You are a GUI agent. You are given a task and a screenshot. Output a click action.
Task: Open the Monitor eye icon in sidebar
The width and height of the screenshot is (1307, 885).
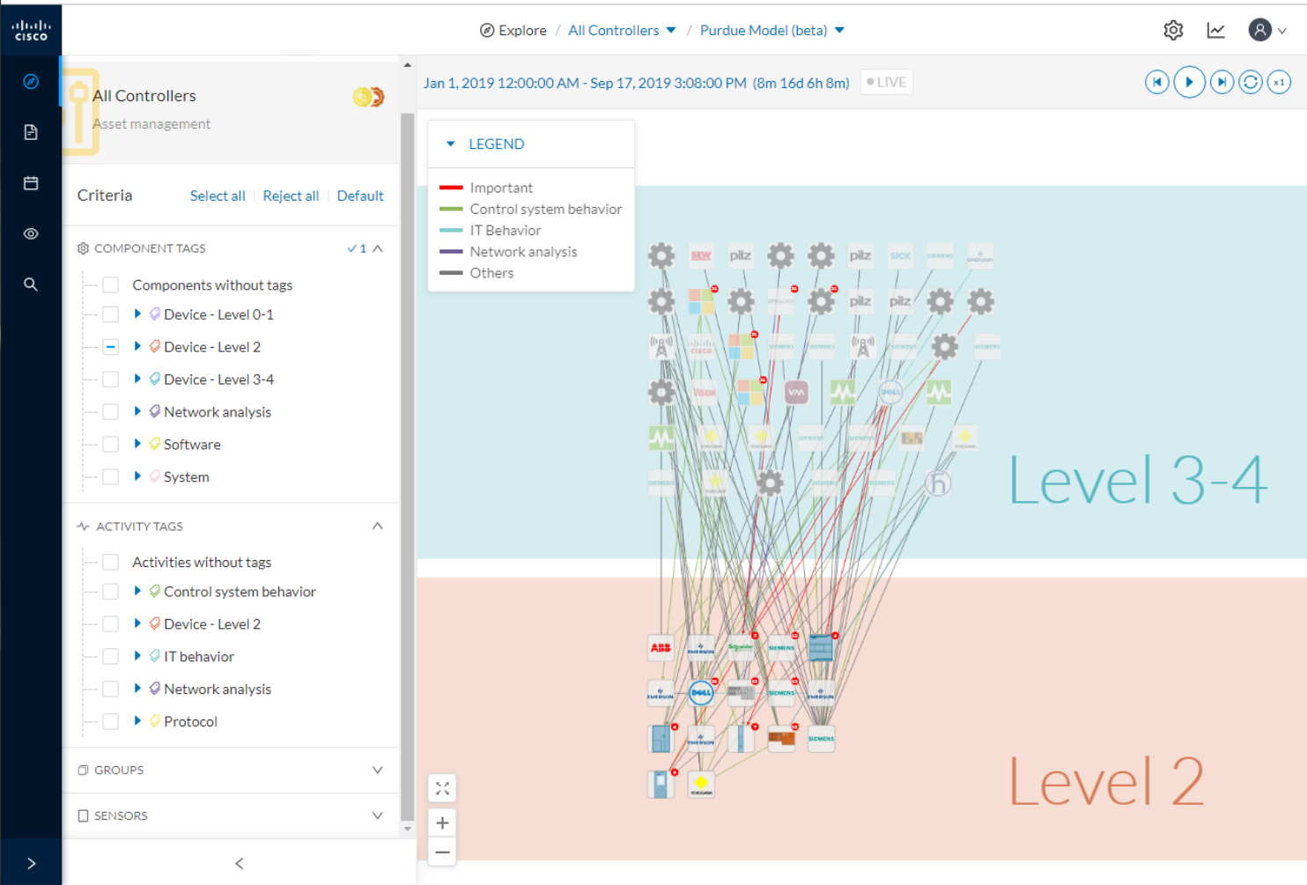pos(31,233)
